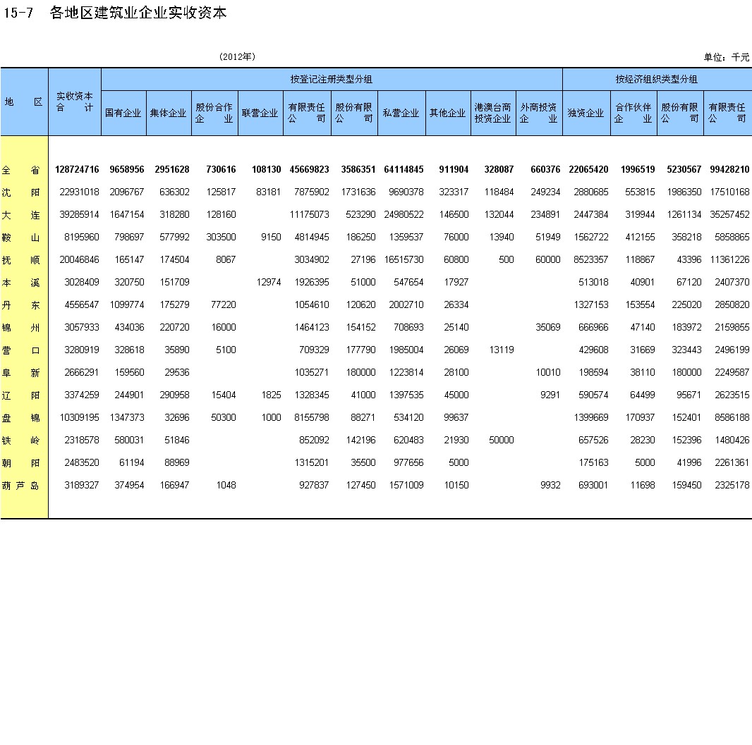Click the '沈阳' row label
Screen dimensions: 752x745
(21, 192)
